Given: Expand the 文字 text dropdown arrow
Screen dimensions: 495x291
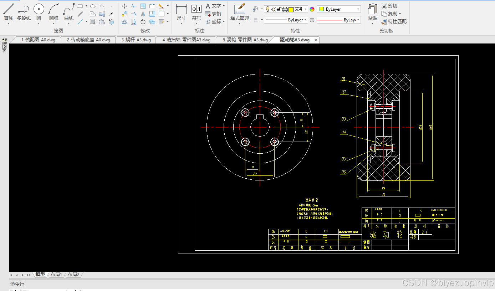Looking at the screenshot, I should click(x=224, y=6).
